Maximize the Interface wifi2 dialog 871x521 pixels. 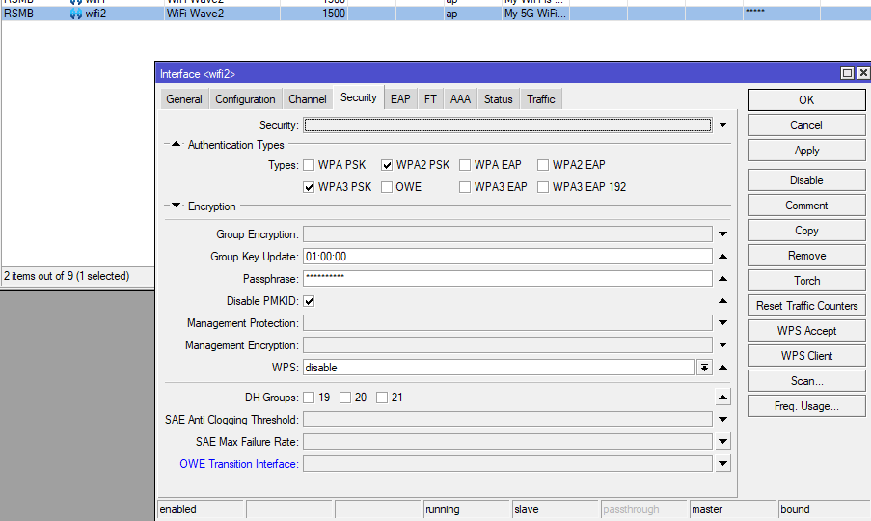click(x=847, y=73)
